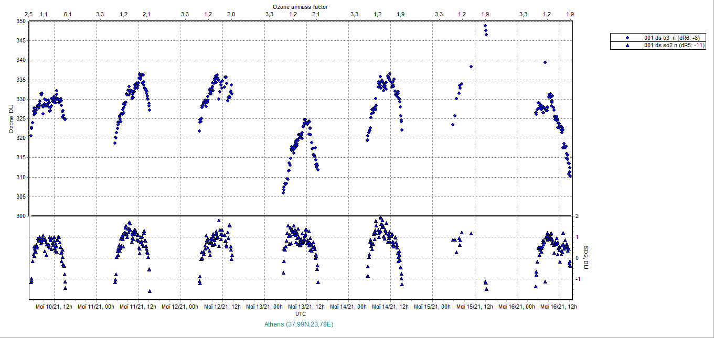Select the '001 ds o3 n' legend entry text

(672, 38)
